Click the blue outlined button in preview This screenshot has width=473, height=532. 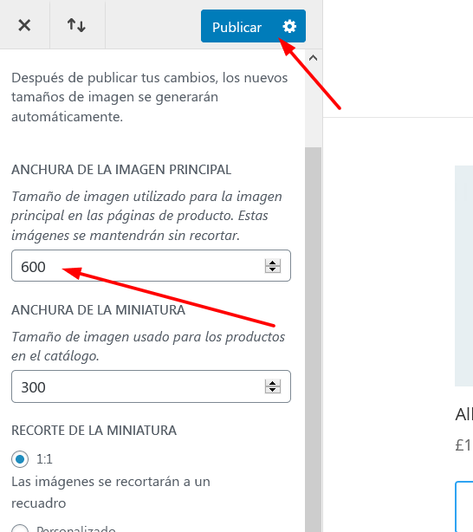(x=463, y=506)
